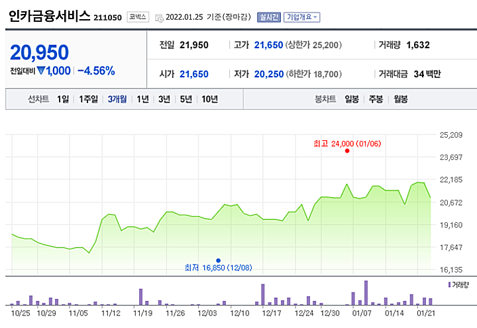Click the 저가 value 20,250
The height and width of the screenshot is (328, 477).
click(269, 74)
